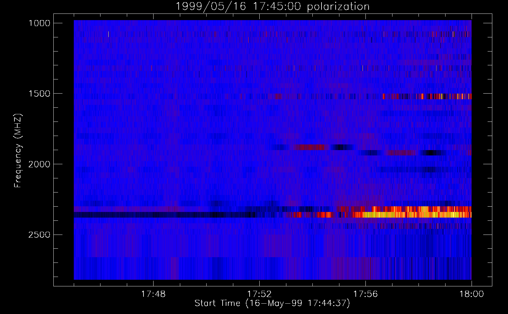Screen dimensions: 508x314
Task: Click the 2000 frequency axis label
Action: point(39,164)
